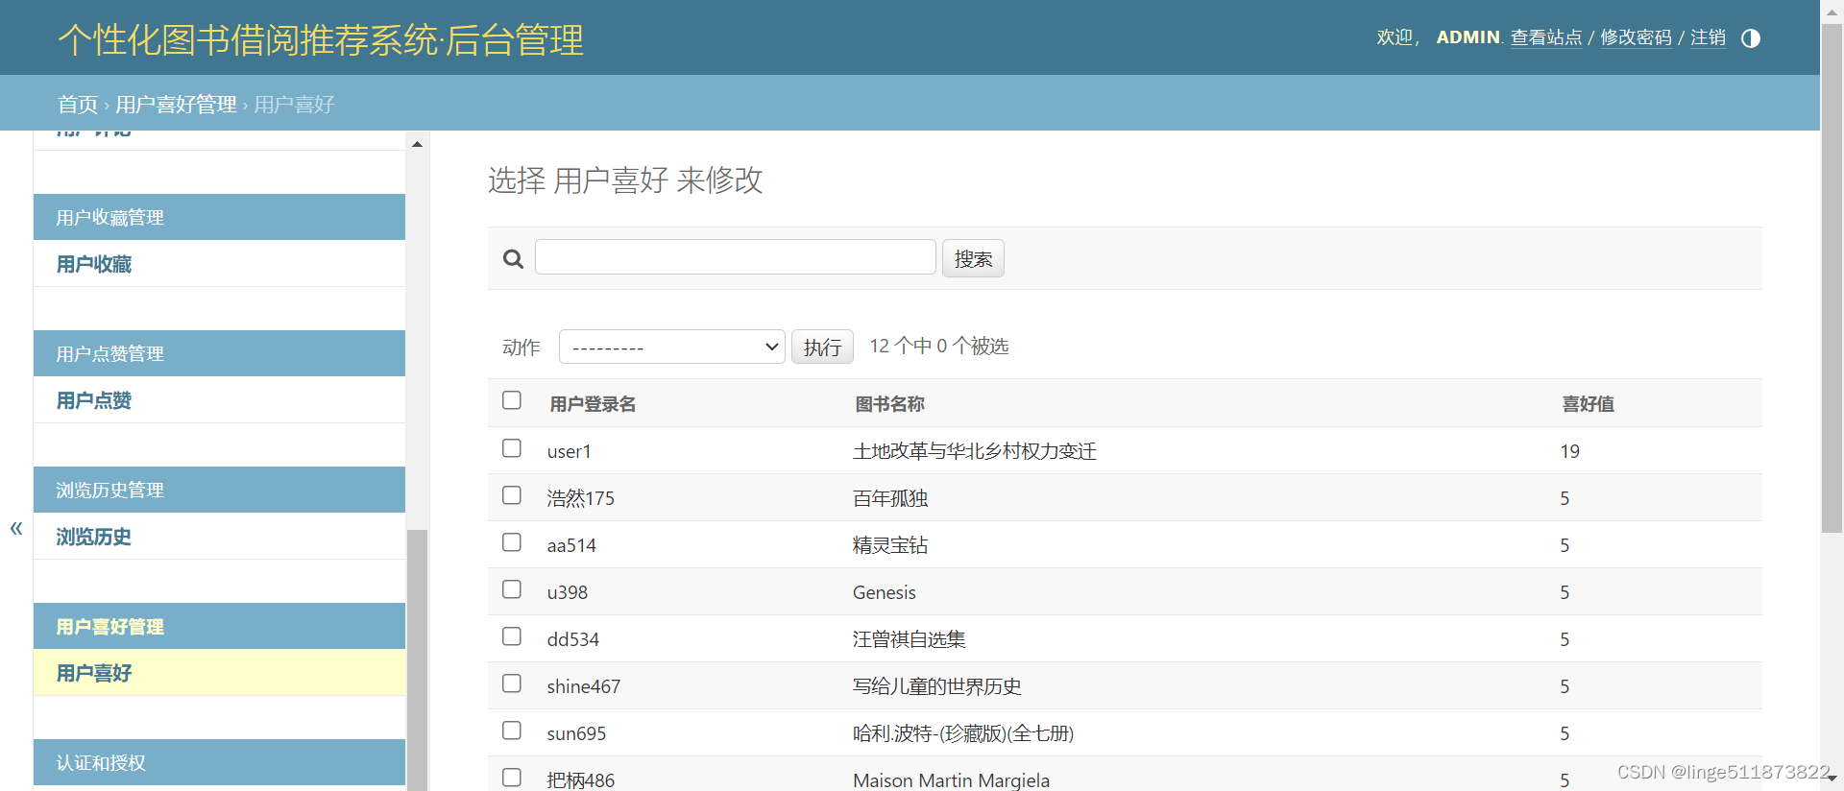The width and height of the screenshot is (1844, 791).
Task: Open the user1 record
Action: pos(570,451)
